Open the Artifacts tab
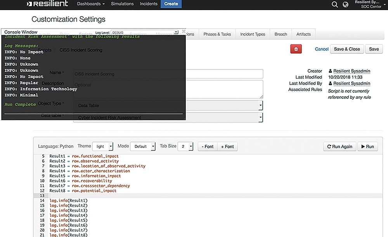This screenshot has width=388, height=237. (x=303, y=34)
